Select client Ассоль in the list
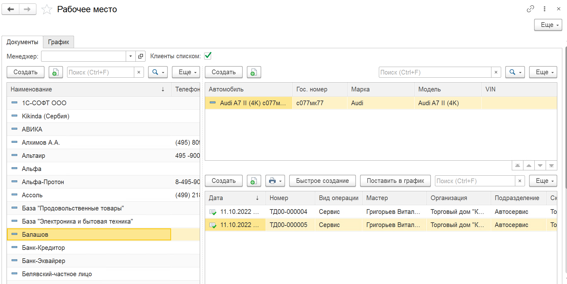This screenshot has height=284, width=567. 103,195
